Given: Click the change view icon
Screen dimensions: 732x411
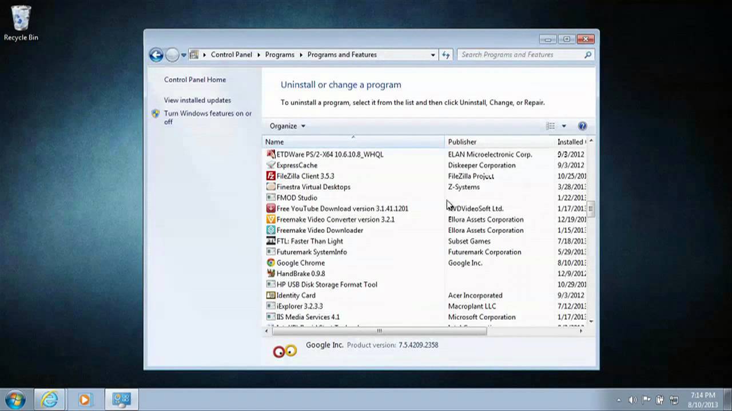Looking at the screenshot, I should [x=551, y=126].
